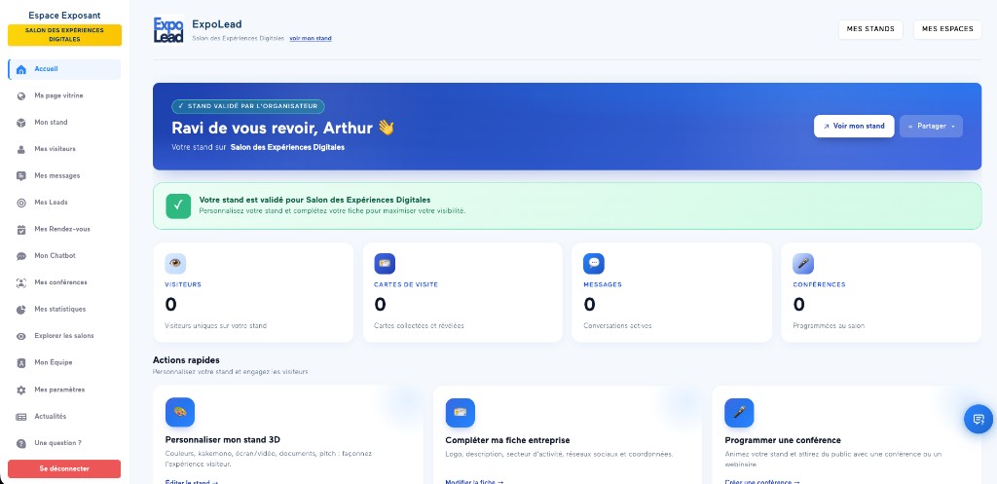This screenshot has height=484, width=997.
Task: Click the eye icon on Visiteurs card
Action: tap(175, 263)
